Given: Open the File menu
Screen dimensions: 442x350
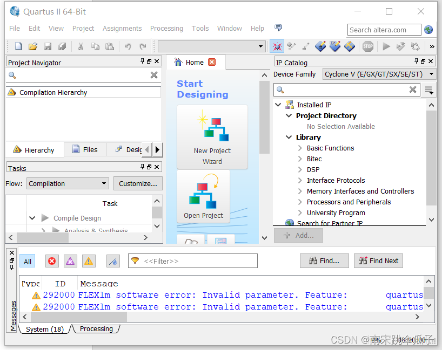Looking at the screenshot, I should coord(15,29).
